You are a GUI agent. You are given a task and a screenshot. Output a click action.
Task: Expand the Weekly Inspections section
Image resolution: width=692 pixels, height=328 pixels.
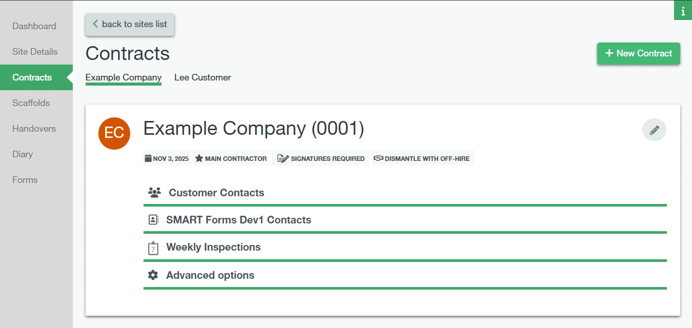(213, 247)
